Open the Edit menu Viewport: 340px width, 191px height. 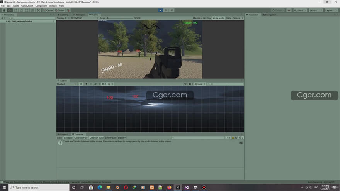[8, 6]
